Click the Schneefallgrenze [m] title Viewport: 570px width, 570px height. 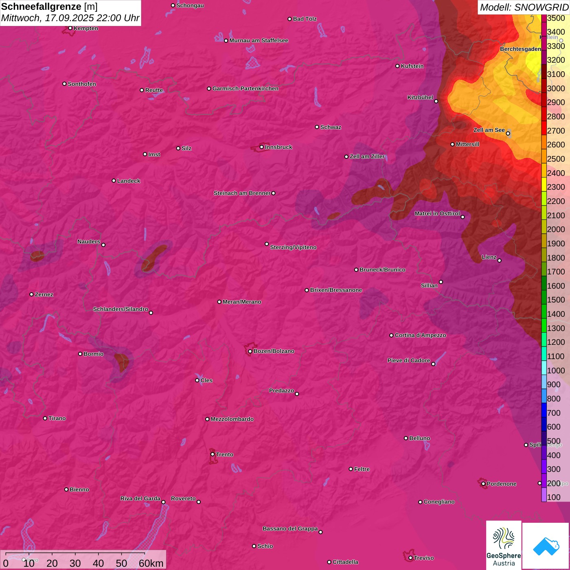(x=49, y=7)
